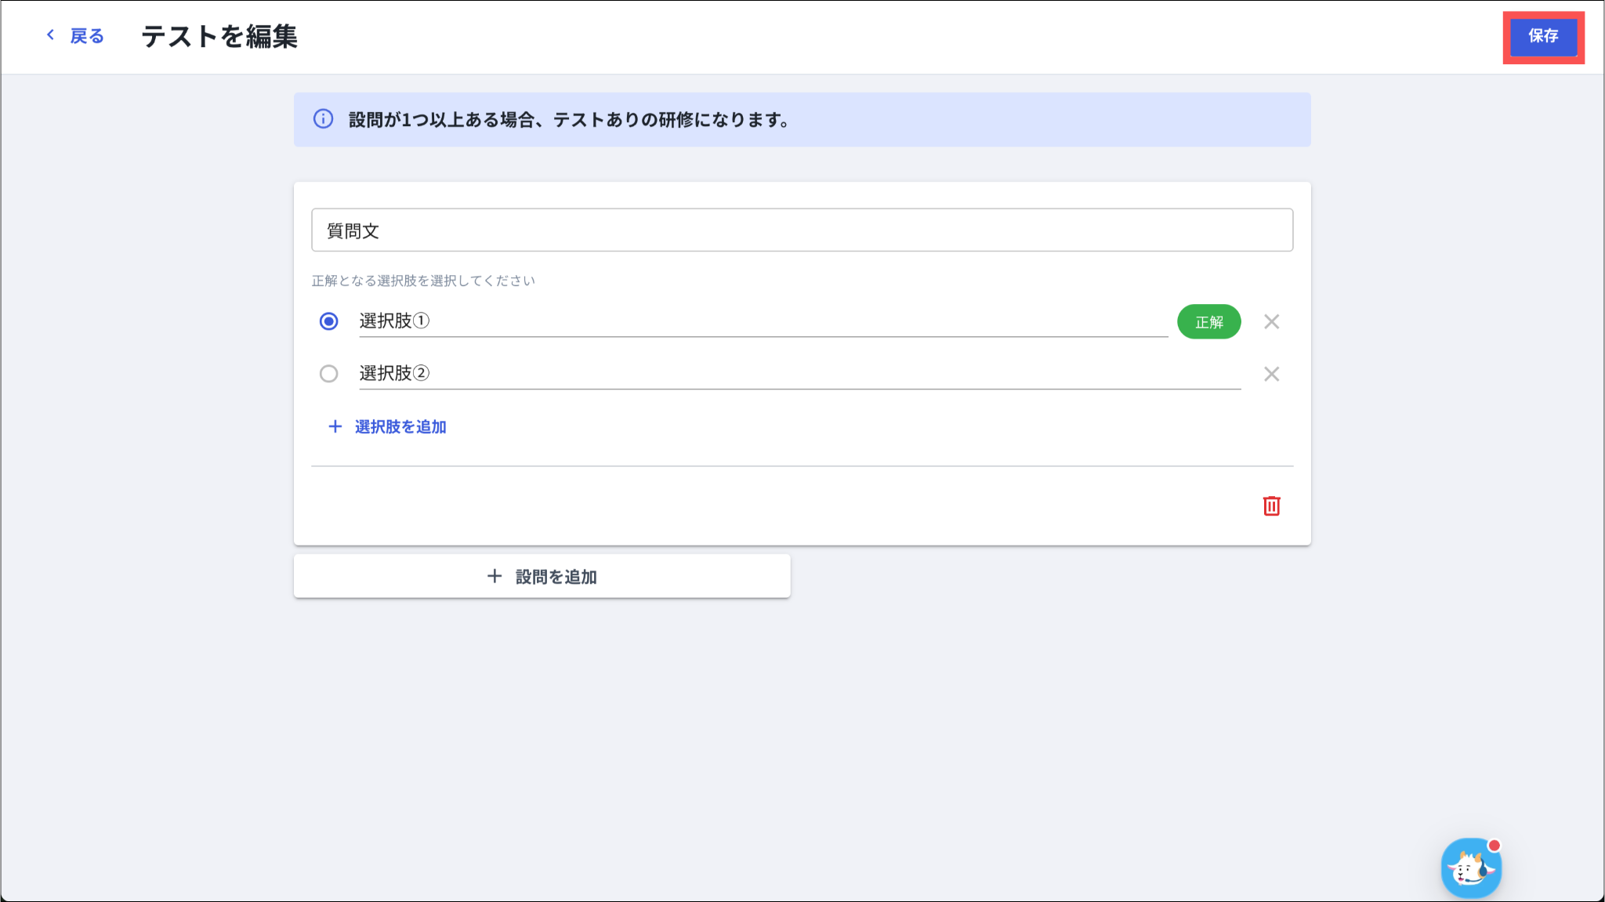The width and height of the screenshot is (1605, 902).
Task: Edit the 選択肢② option text field
Action: [x=799, y=374]
